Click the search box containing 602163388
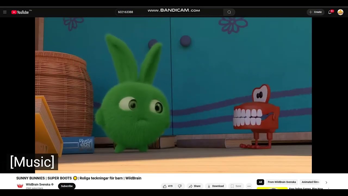 169,12
